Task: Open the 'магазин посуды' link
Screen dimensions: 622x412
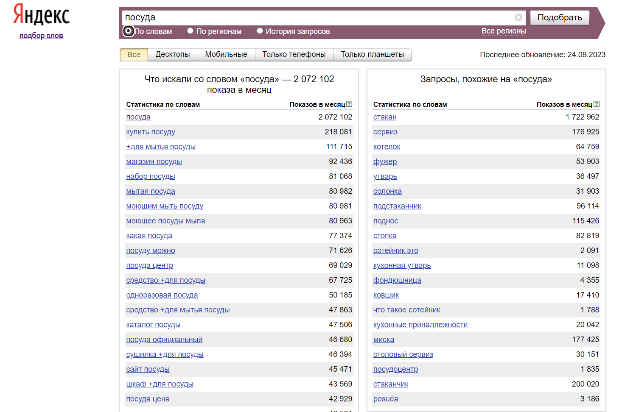Action: [154, 161]
